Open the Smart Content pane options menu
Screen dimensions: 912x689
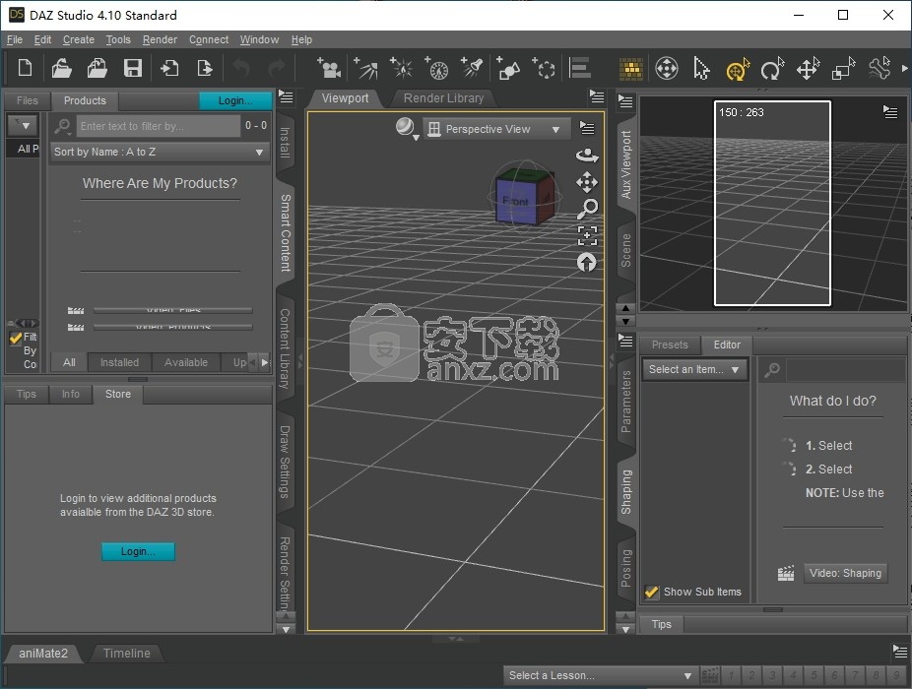point(286,96)
